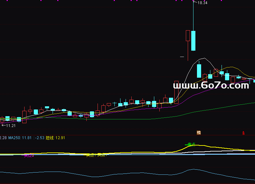
Task: Click the large red candle near the 11.21 low
Action: pyautogui.click(x=24, y=116)
